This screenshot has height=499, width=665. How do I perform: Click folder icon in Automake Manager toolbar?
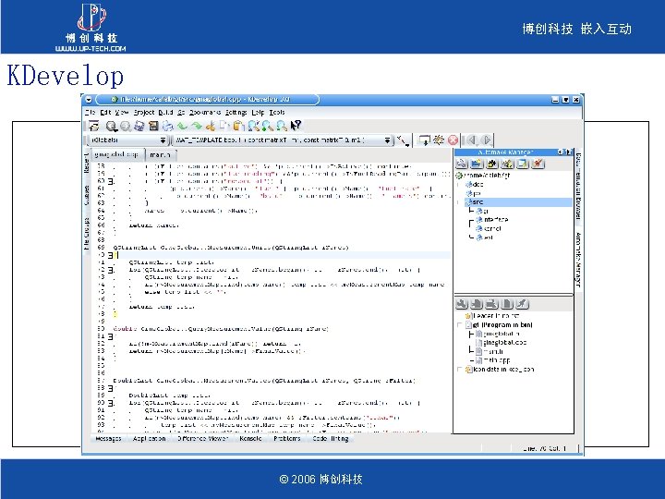(x=477, y=164)
